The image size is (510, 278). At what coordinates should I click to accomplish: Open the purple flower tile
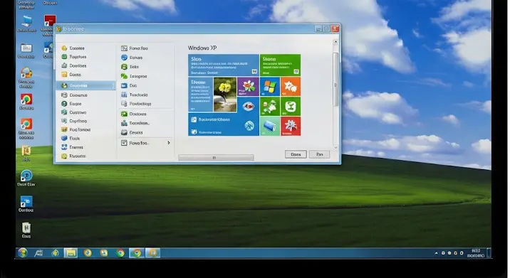click(248, 87)
